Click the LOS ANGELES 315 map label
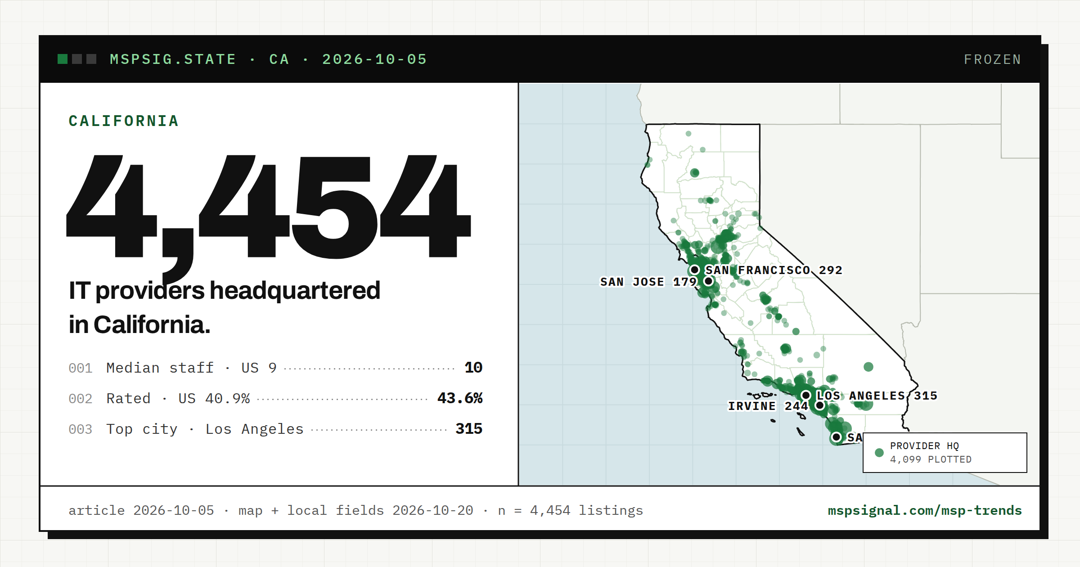 (877, 396)
